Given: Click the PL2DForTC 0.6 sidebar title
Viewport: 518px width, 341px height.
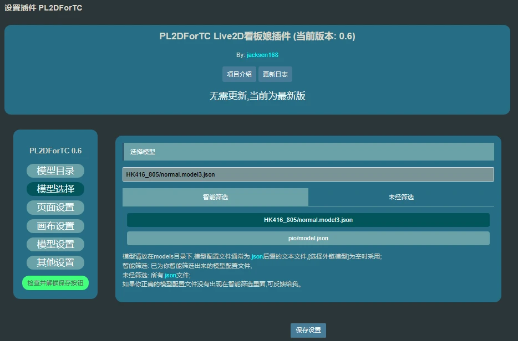Looking at the screenshot, I should (x=55, y=151).
